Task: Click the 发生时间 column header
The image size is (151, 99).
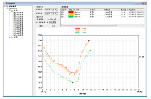Action: tap(136, 10)
